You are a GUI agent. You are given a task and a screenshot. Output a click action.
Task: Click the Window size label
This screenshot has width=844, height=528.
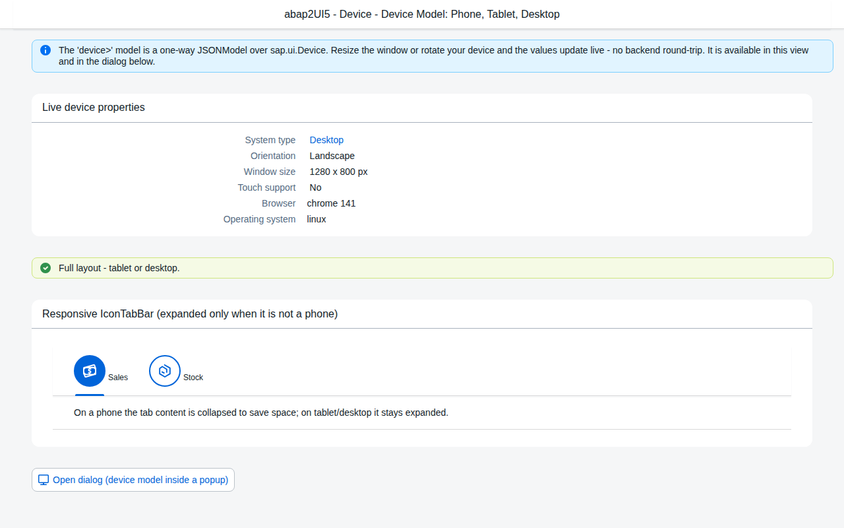270,172
